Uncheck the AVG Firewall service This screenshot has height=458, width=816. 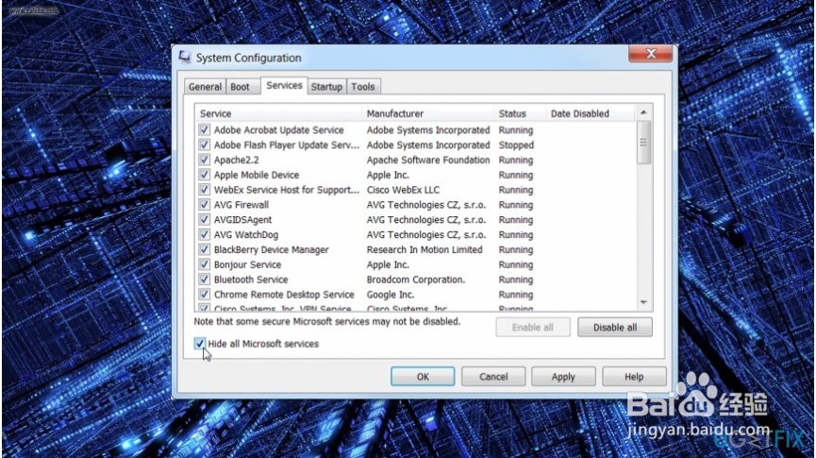coord(204,205)
